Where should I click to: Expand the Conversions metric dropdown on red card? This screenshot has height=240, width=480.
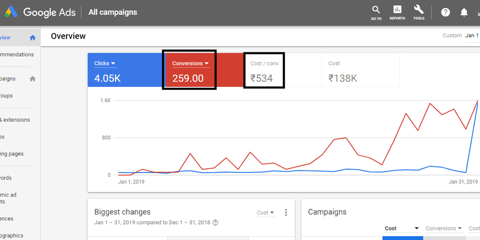[x=206, y=63]
